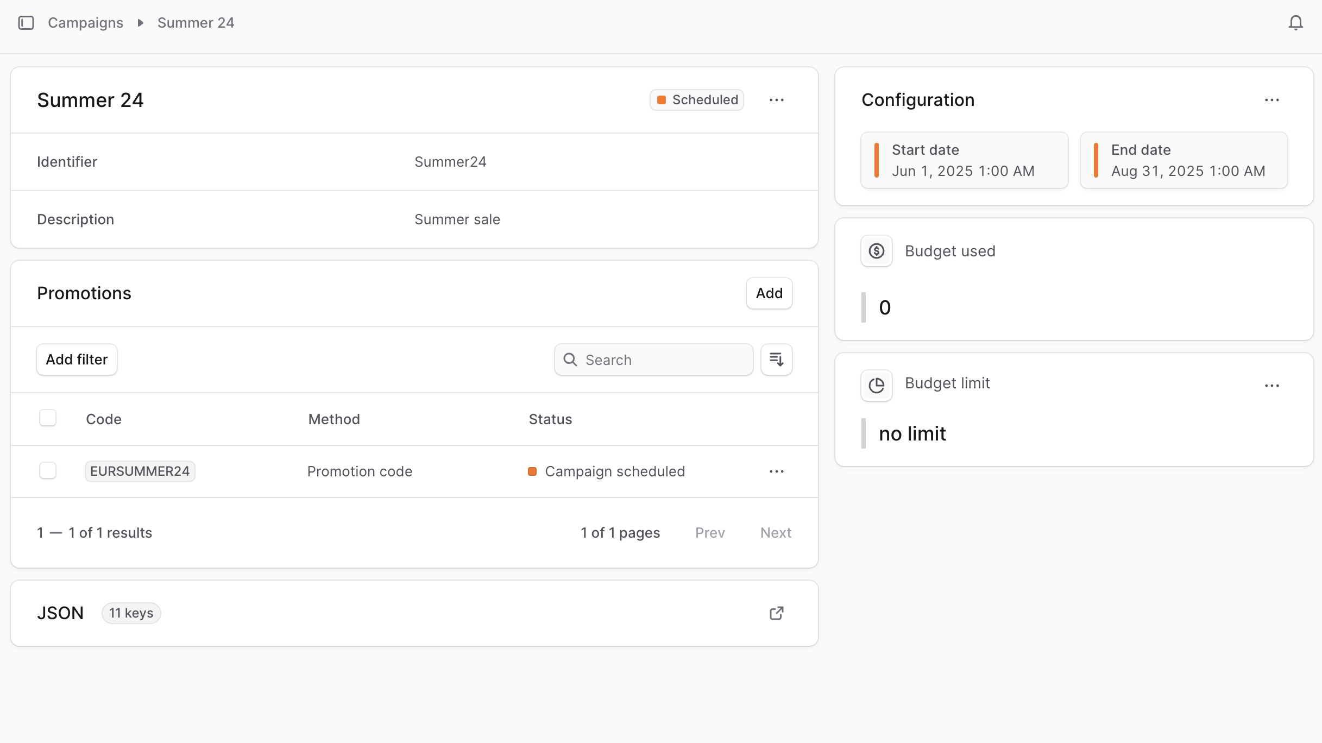Click the Summer 24 breadcrumb item
This screenshot has height=743, width=1322.
coord(196,23)
